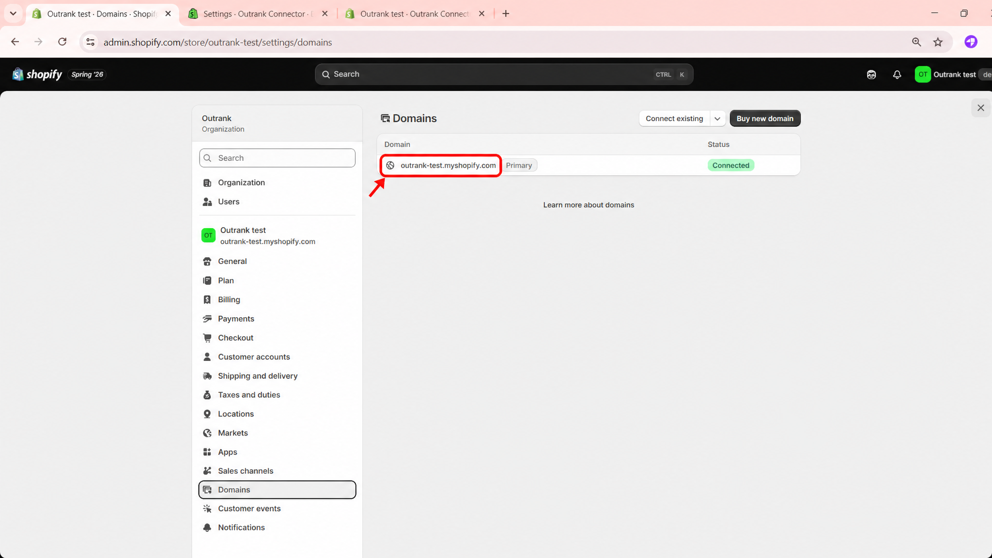
Task: Click the OT store avatar in top bar
Action: point(923,74)
